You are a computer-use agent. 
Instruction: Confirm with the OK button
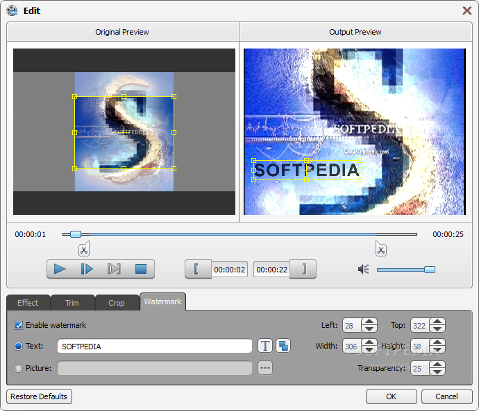coord(391,396)
